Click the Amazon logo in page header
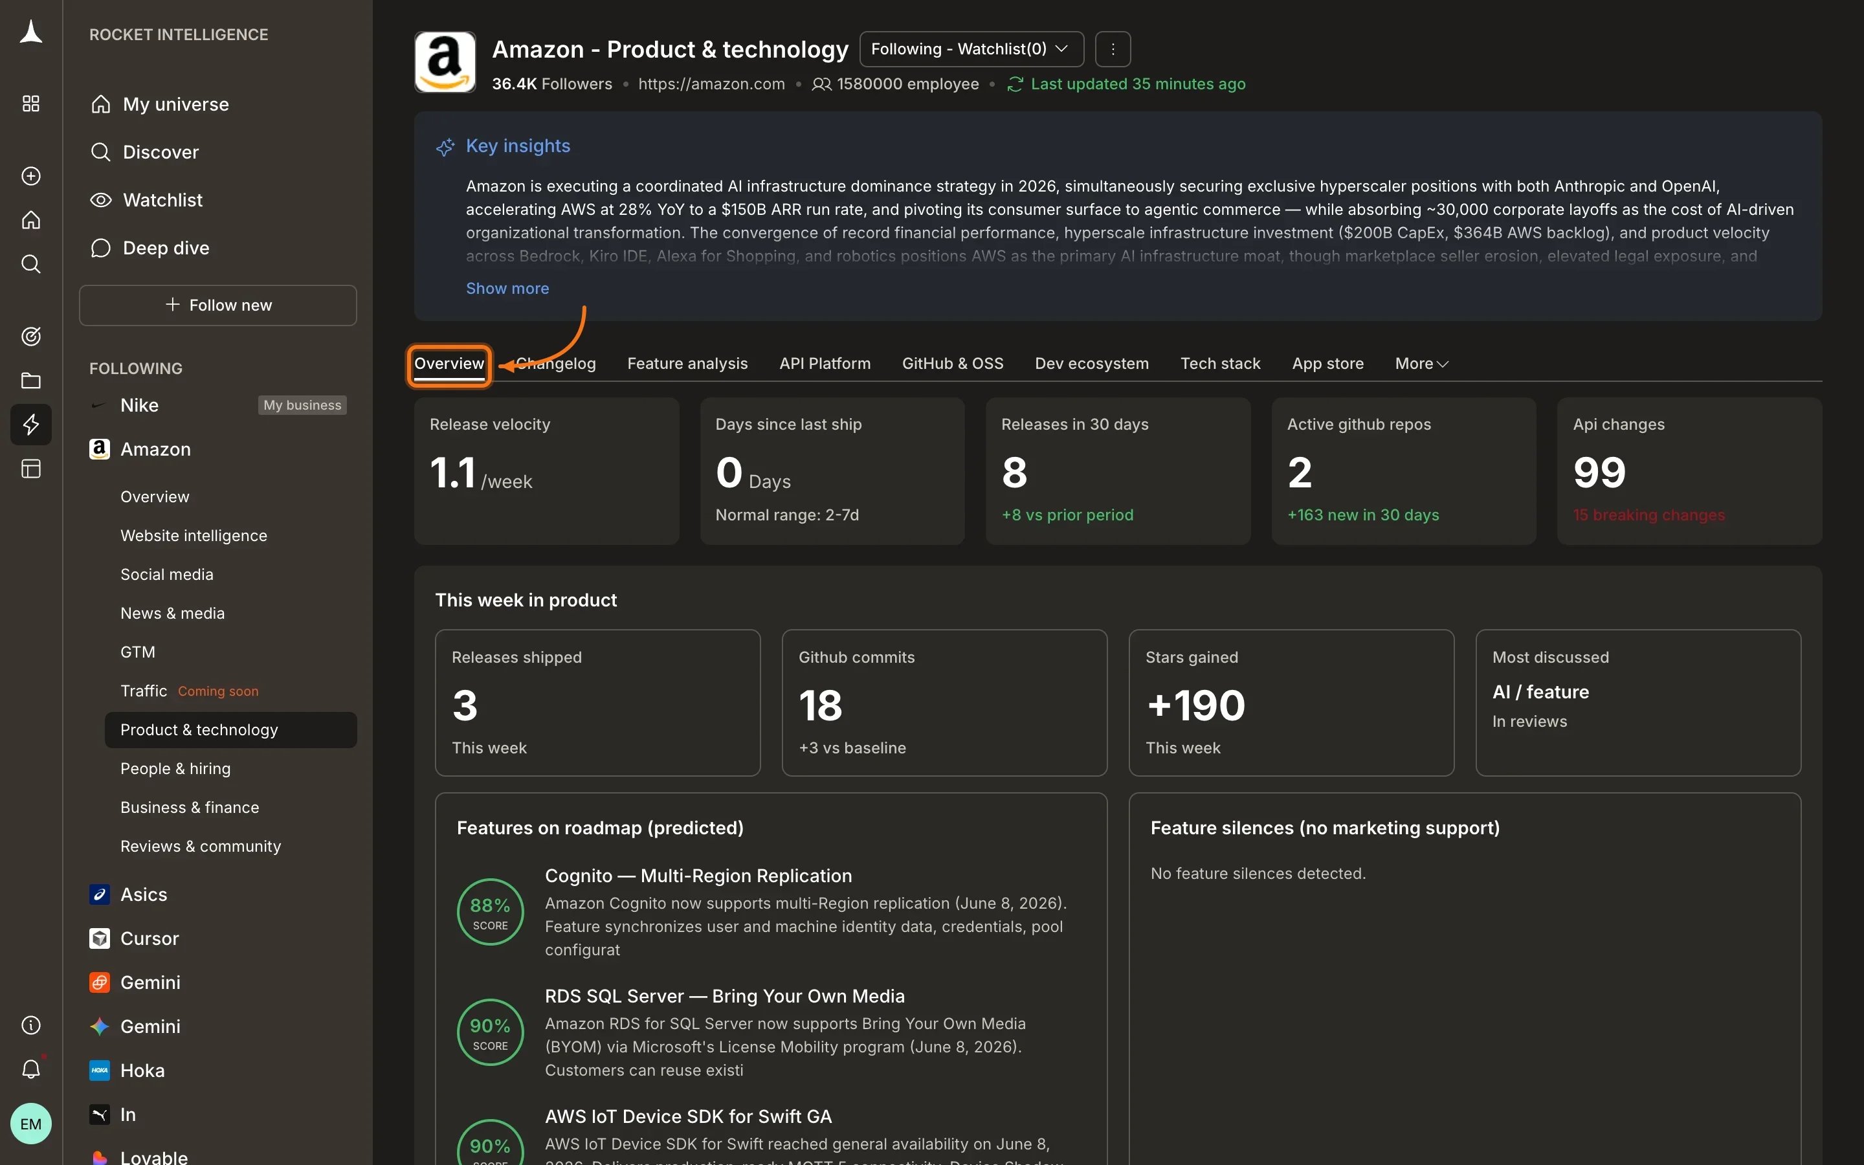 (x=445, y=62)
